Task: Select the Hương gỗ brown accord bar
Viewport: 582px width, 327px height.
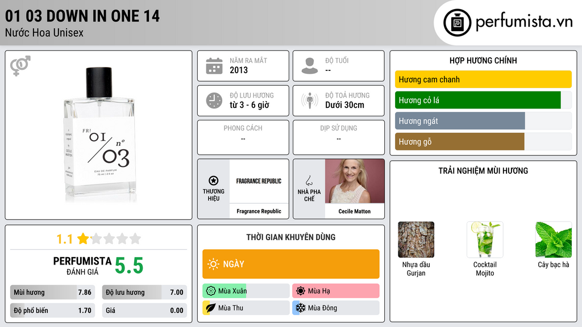Action: coord(483,141)
